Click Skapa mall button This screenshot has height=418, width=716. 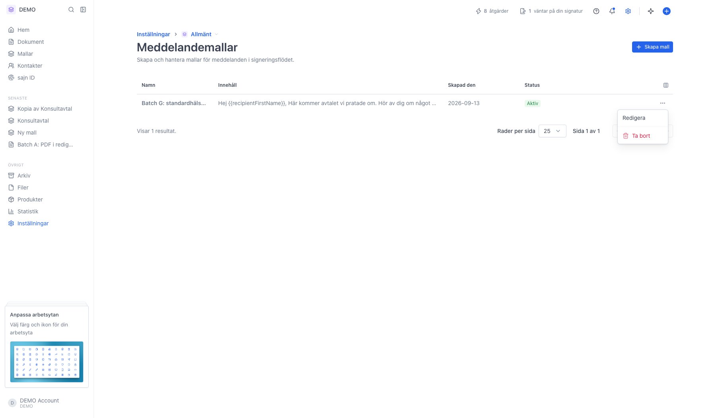pos(652,47)
